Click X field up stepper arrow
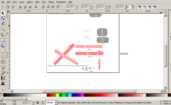This screenshot has width=171, height=105. pyautogui.click(x=76, y=6)
